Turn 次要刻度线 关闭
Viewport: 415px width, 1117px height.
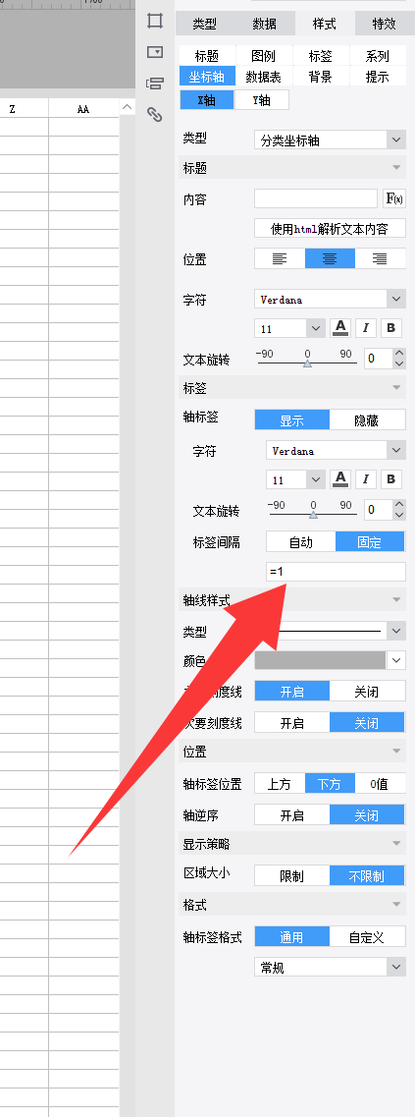coord(367,723)
